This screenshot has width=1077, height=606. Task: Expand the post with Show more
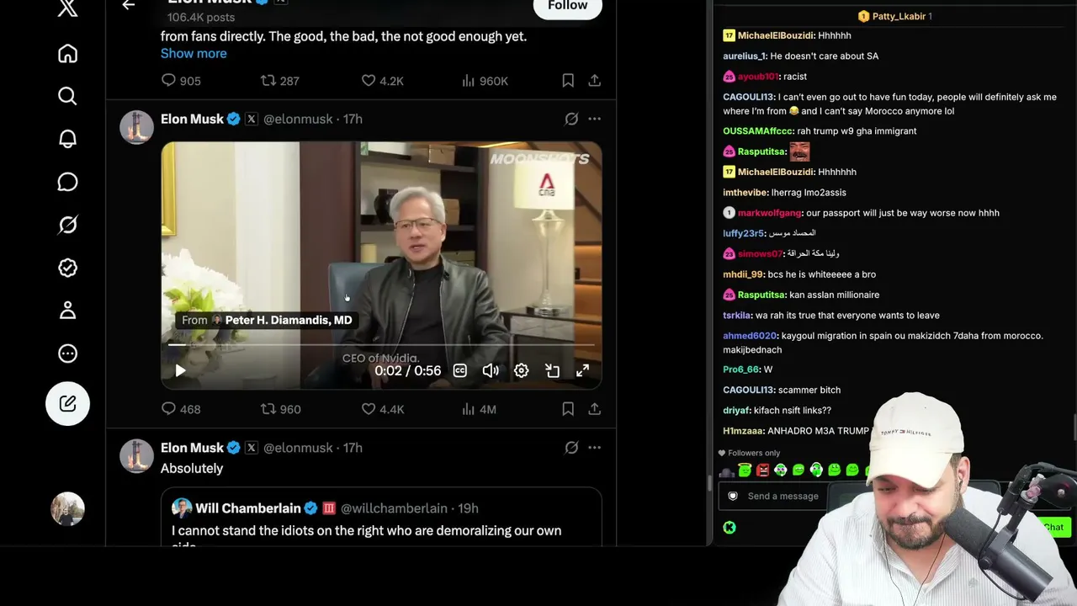point(194,53)
